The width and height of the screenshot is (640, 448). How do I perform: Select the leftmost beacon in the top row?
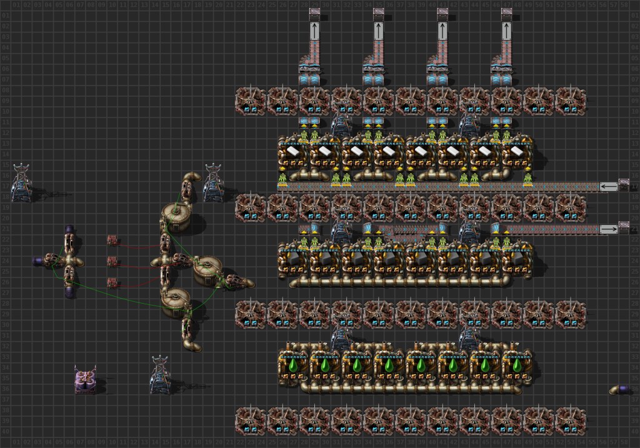[x=251, y=101]
